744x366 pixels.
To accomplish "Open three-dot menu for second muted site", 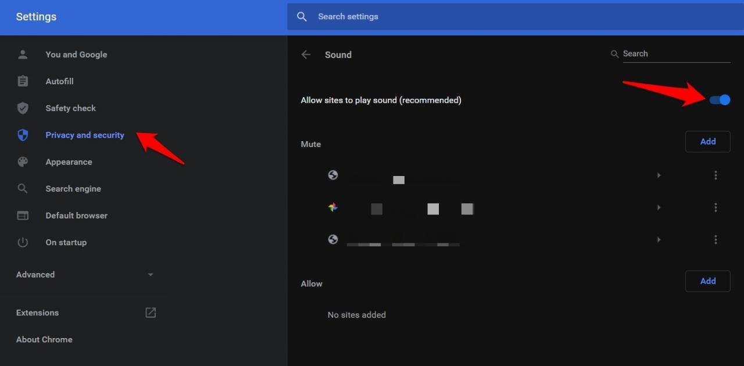I will 716,207.
